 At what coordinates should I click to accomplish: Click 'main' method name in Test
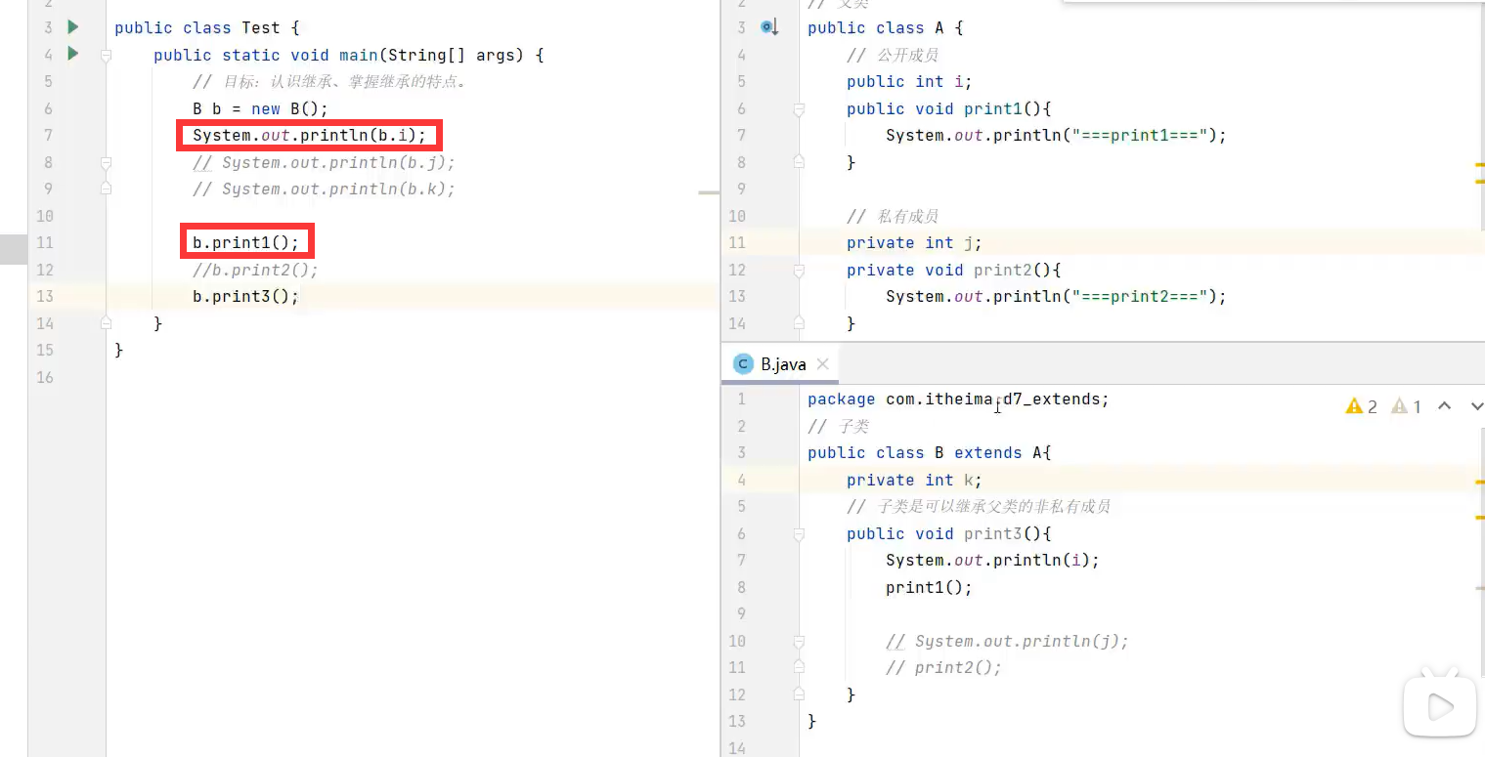point(358,55)
